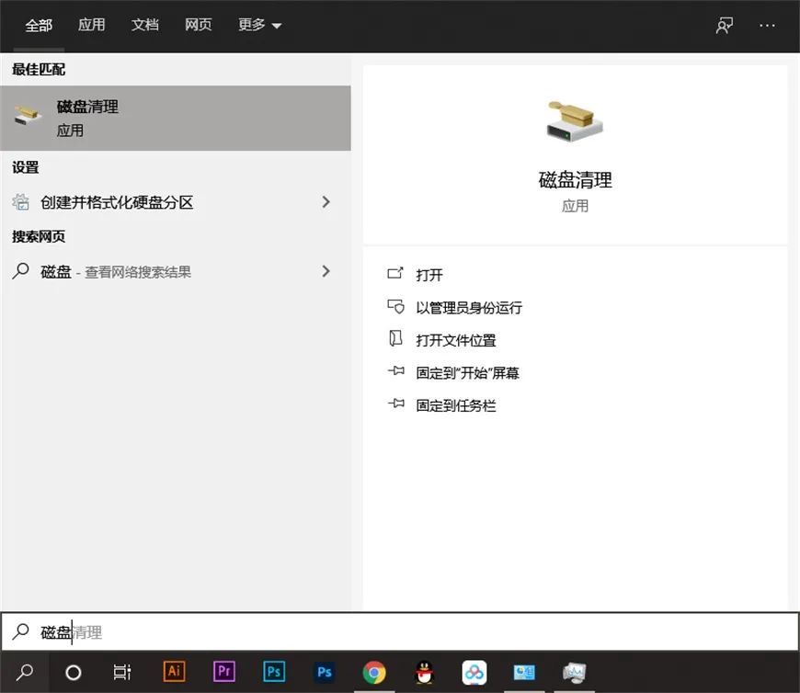Click the gear icon beside 创建并格式化硬盘分区
This screenshot has height=693, width=800.
(21, 202)
